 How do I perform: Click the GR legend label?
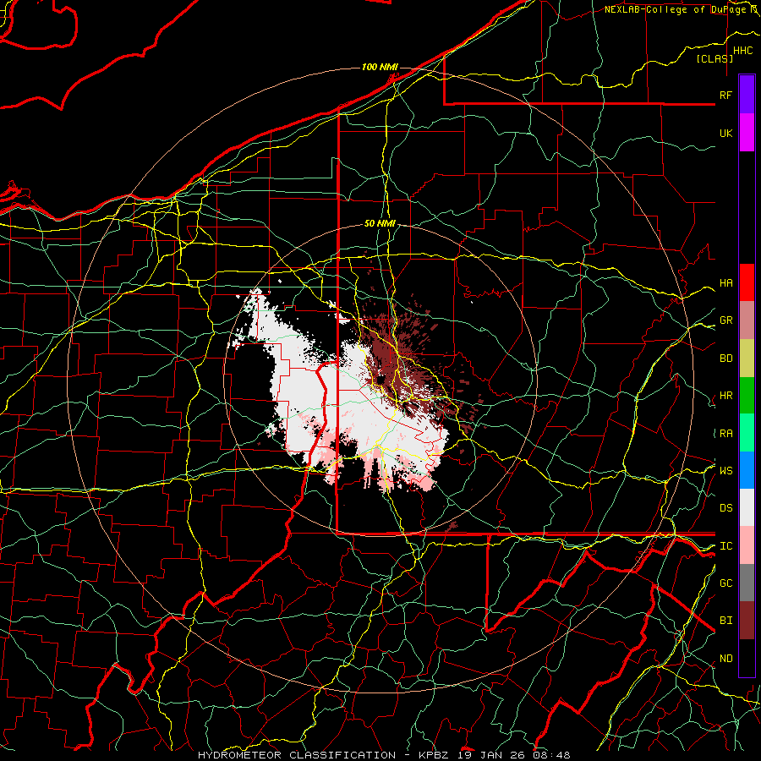725,320
